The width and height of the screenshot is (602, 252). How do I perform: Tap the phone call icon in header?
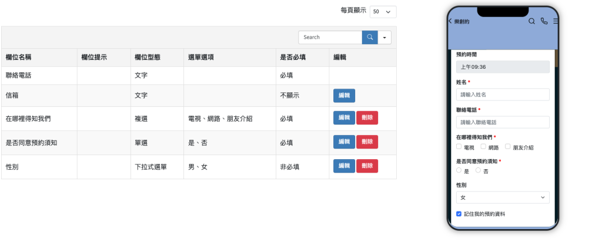click(544, 21)
